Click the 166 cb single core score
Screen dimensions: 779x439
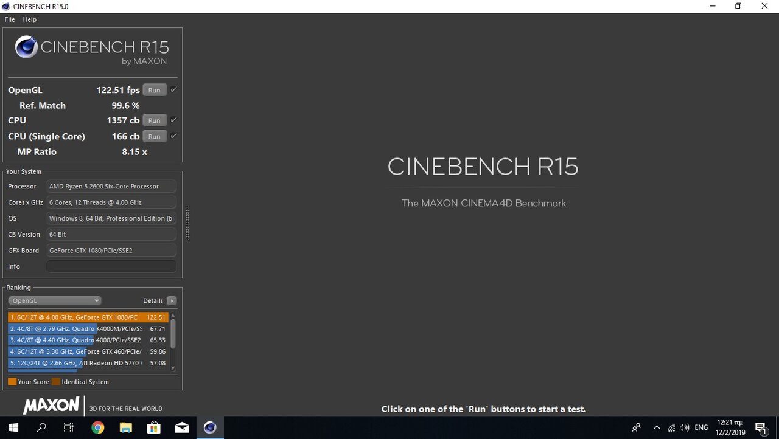click(x=125, y=136)
